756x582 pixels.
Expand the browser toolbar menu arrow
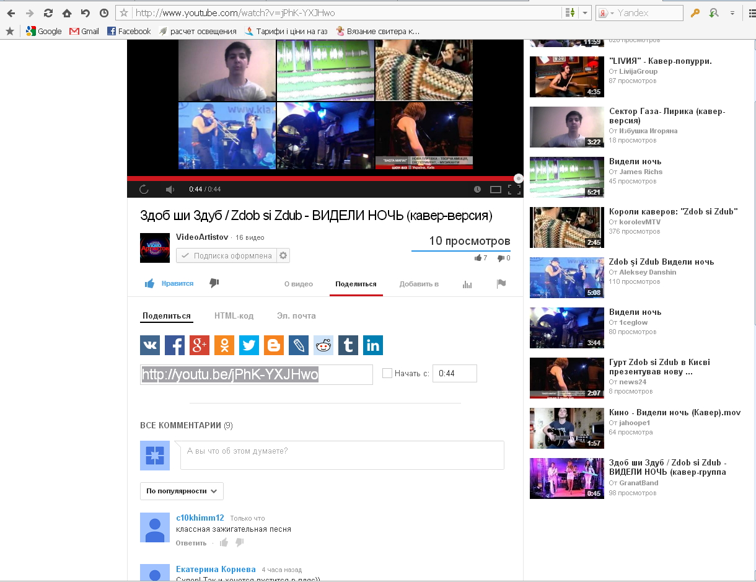click(x=732, y=13)
